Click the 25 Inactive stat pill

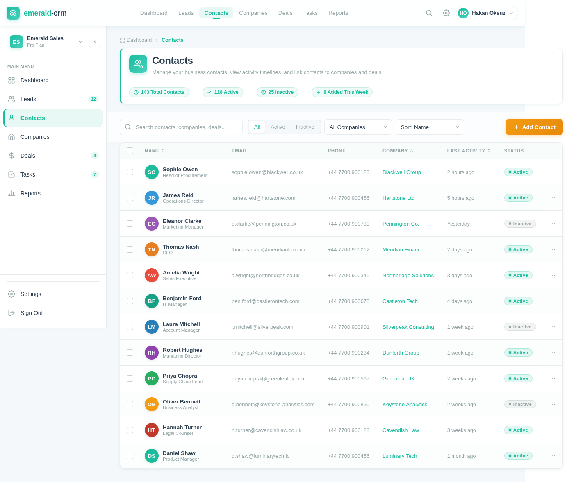pos(277,92)
